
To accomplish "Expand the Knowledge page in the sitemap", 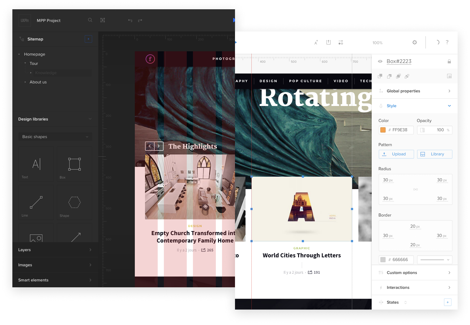I will 31,73.
